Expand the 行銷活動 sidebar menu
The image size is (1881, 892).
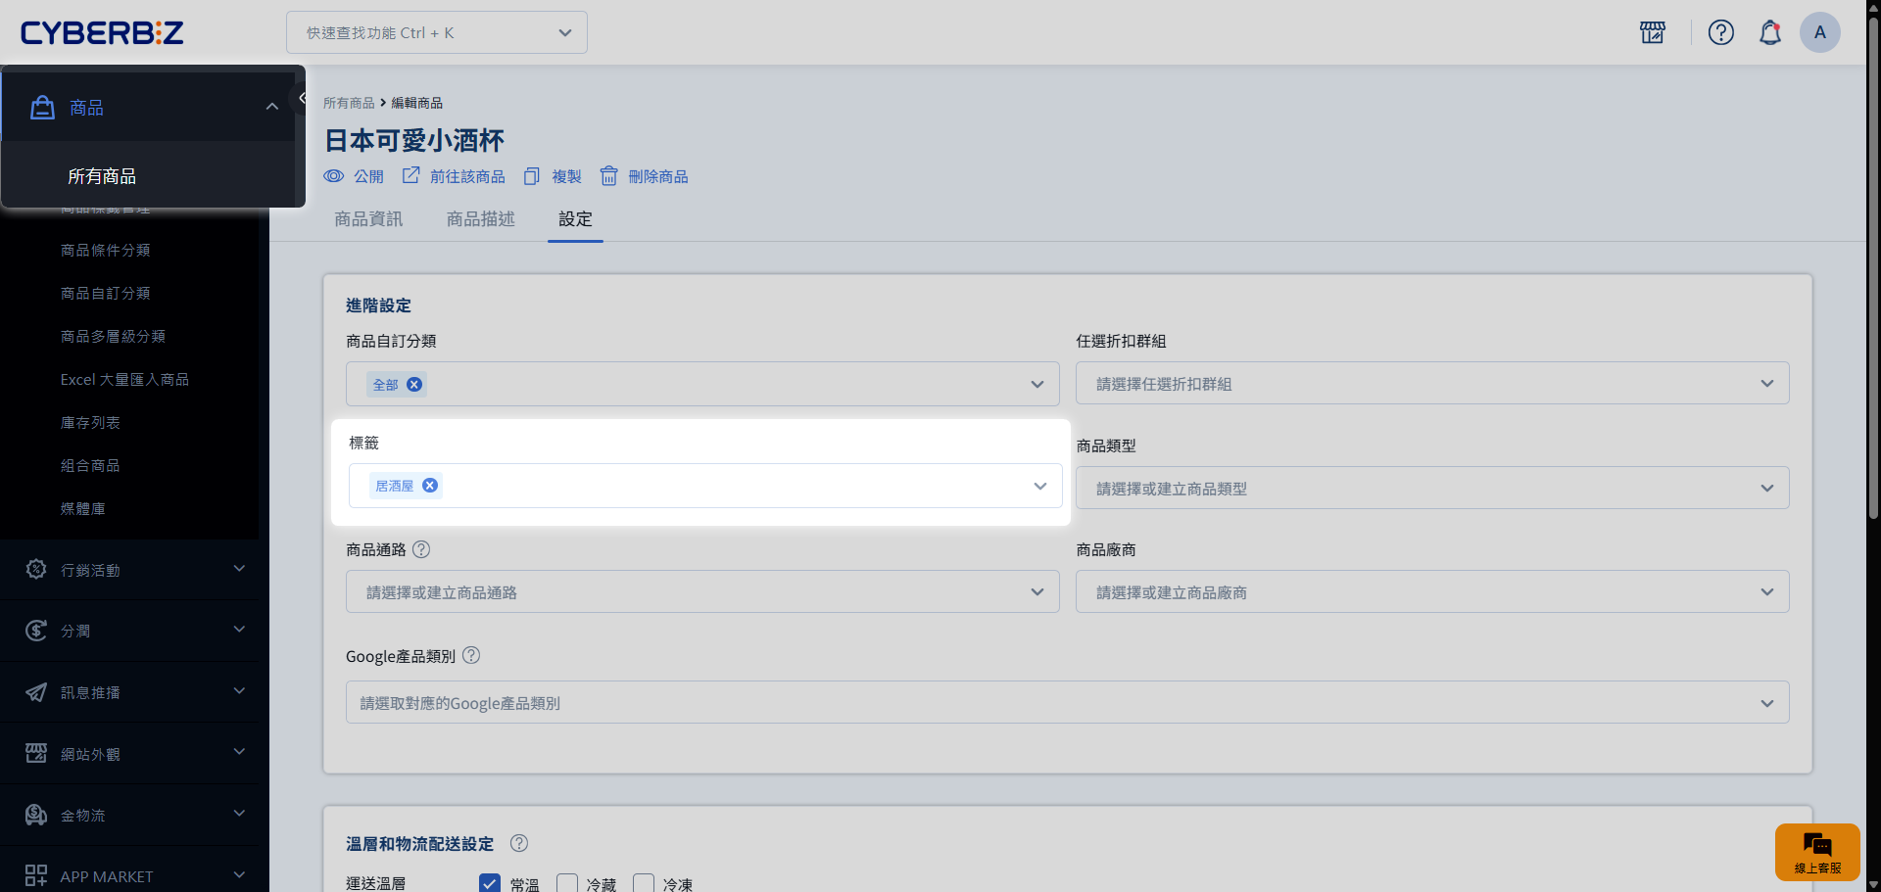[134, 570]
